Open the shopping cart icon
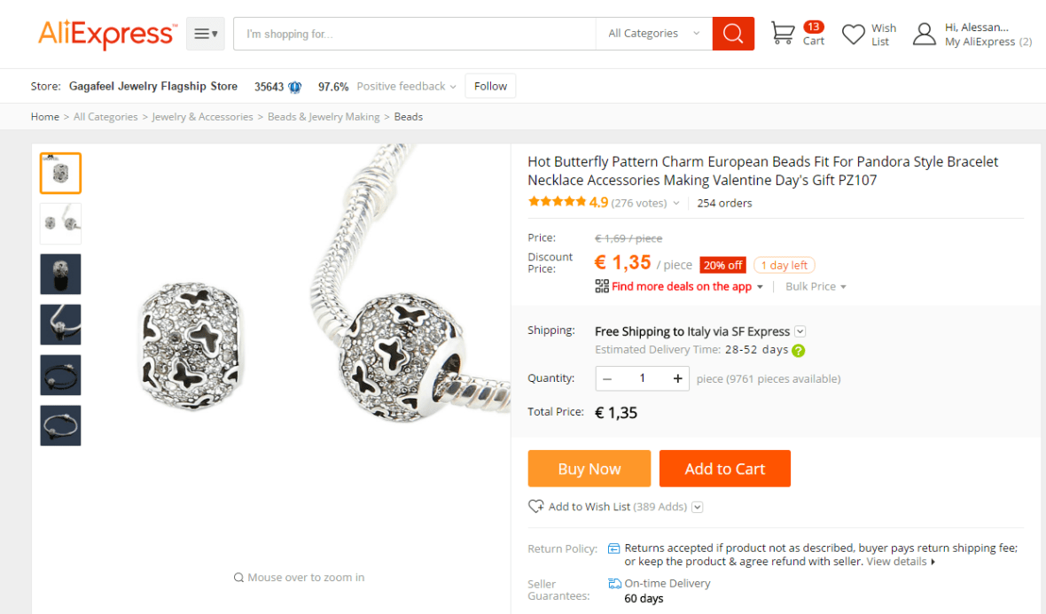The width and height of the screenshot is (1046, 614). pos(783,34)
